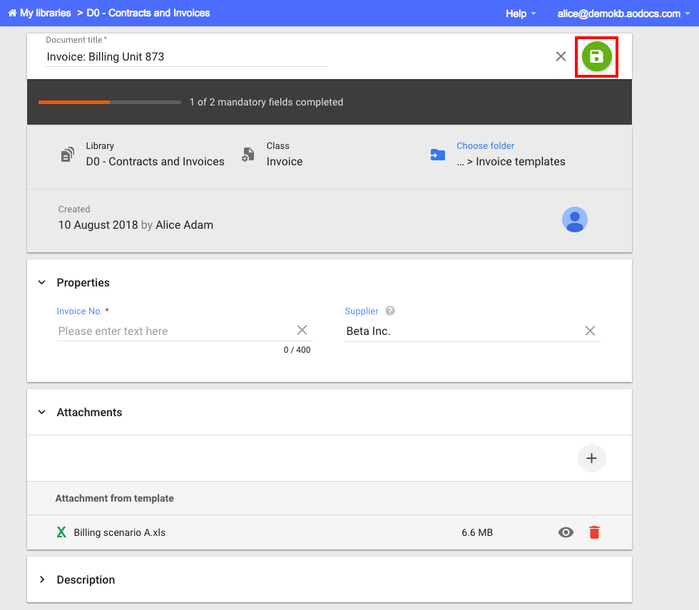
Task: Click the Class value Invoice
Action: [x=285, y=161]
